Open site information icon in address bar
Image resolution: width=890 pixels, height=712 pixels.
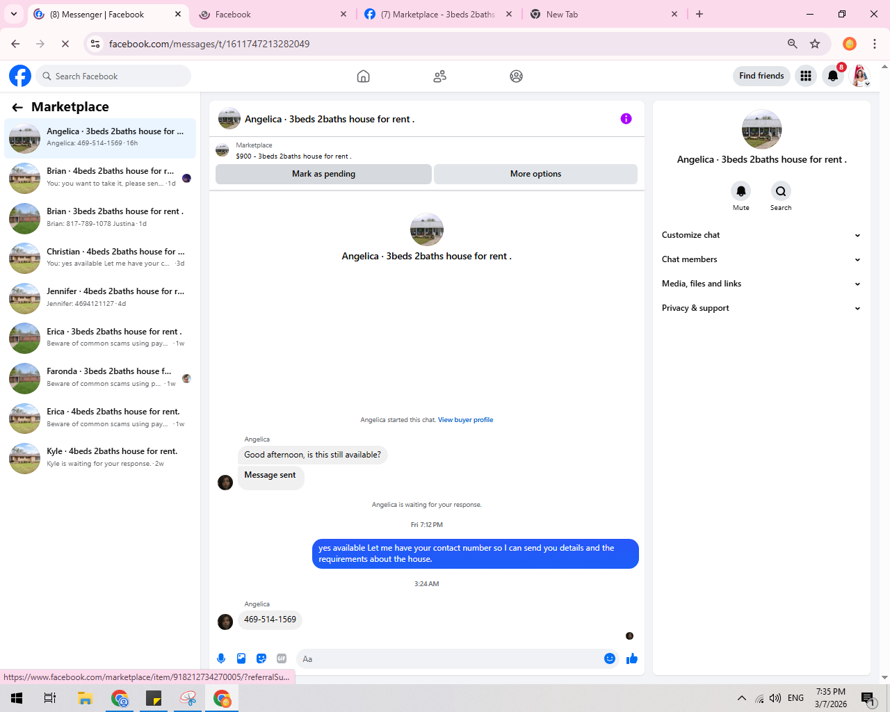tap(95, 44)
